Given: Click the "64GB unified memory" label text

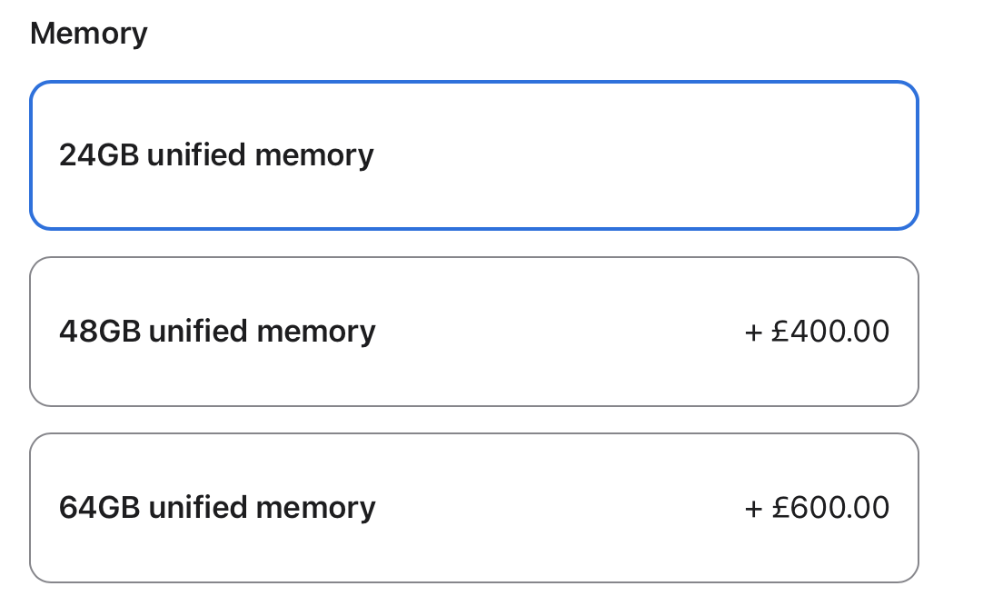Looking at the screenshot, I should point(217,508).
